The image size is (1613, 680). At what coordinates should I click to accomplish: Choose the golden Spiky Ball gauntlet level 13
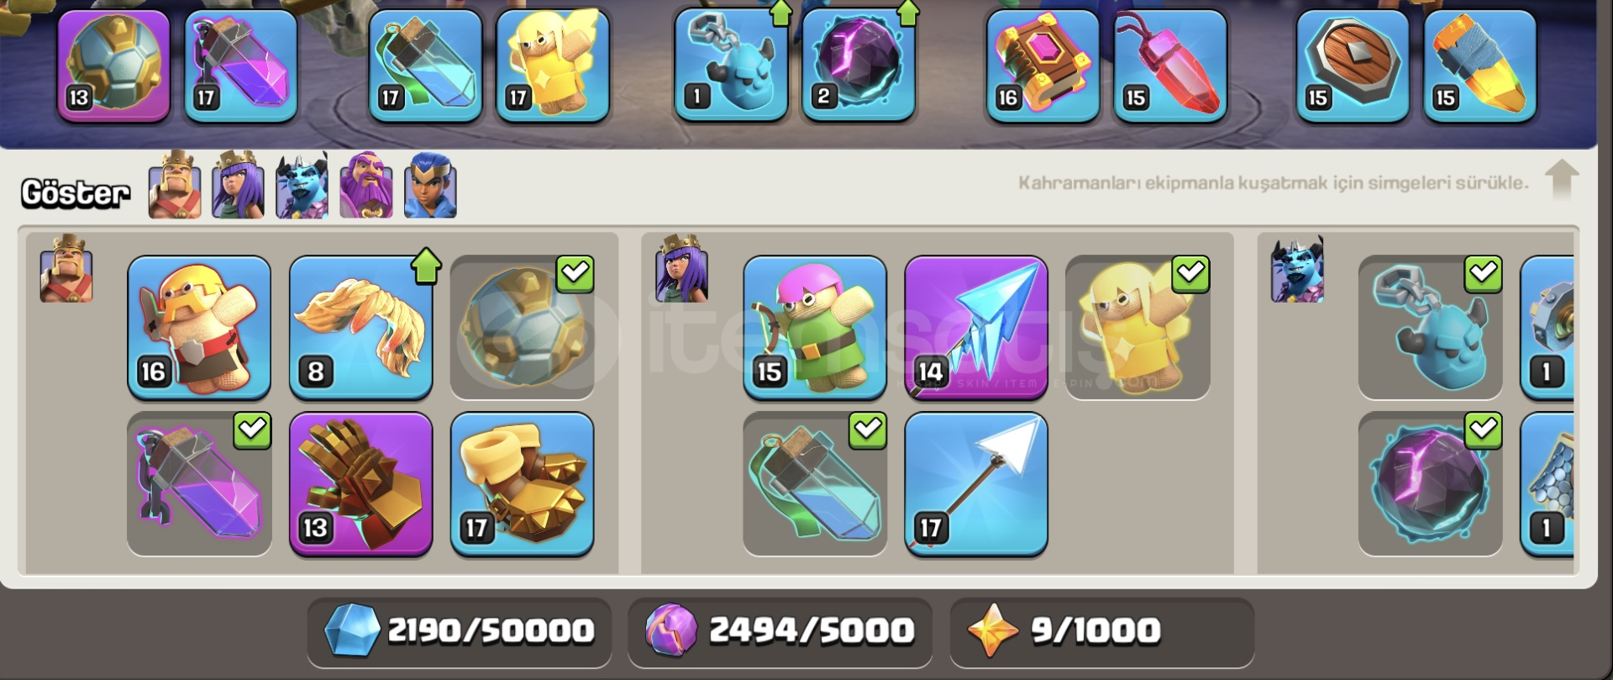click(361, 484)
